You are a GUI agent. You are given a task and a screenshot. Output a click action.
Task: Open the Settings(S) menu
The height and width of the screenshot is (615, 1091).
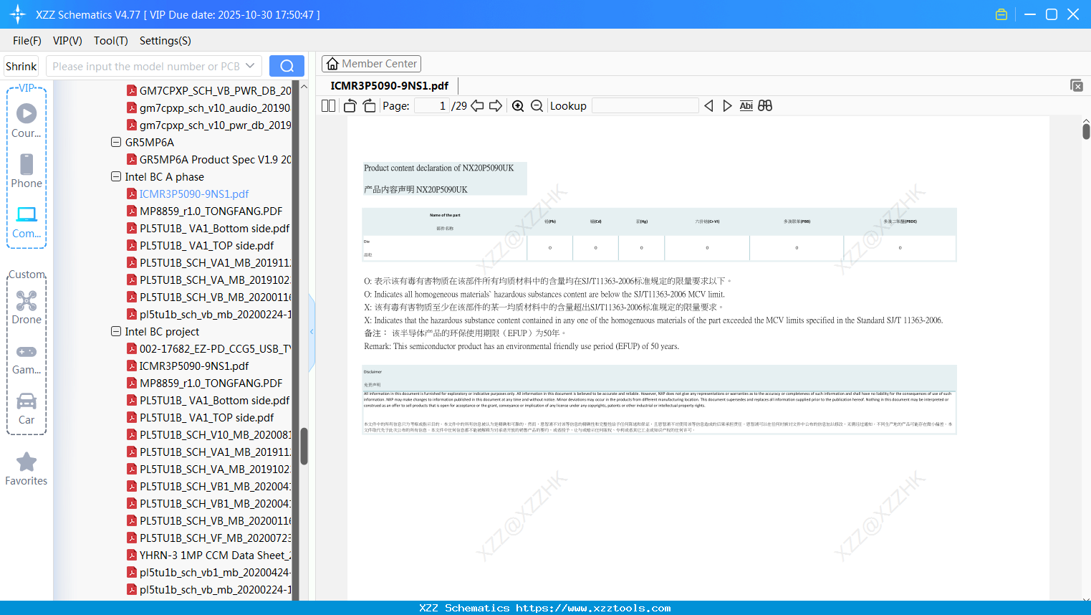click(165, 41)
